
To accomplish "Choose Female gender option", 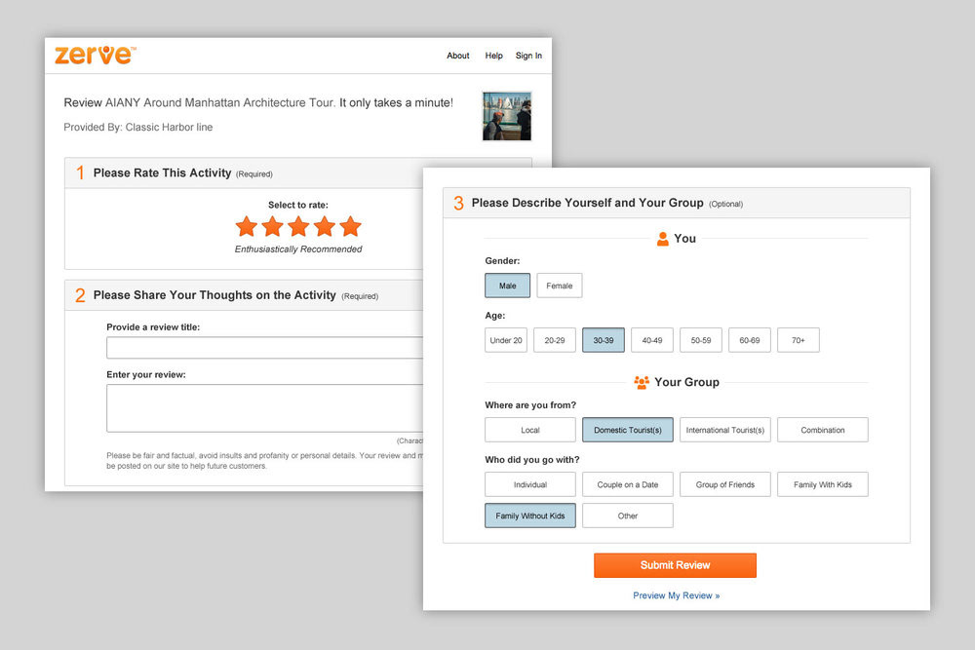I will (560, 286).
